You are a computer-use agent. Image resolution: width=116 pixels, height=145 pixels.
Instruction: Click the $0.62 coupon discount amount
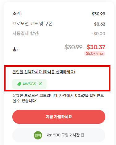click(100, 24)
